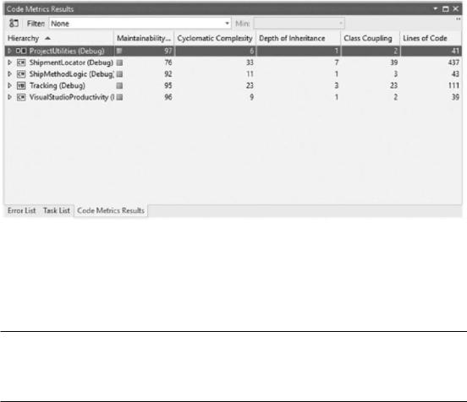This screenshot has width=467, height=402.
Task: Click maintainability indicator square for ShipMethodLogic
Action: click(119, 74)
